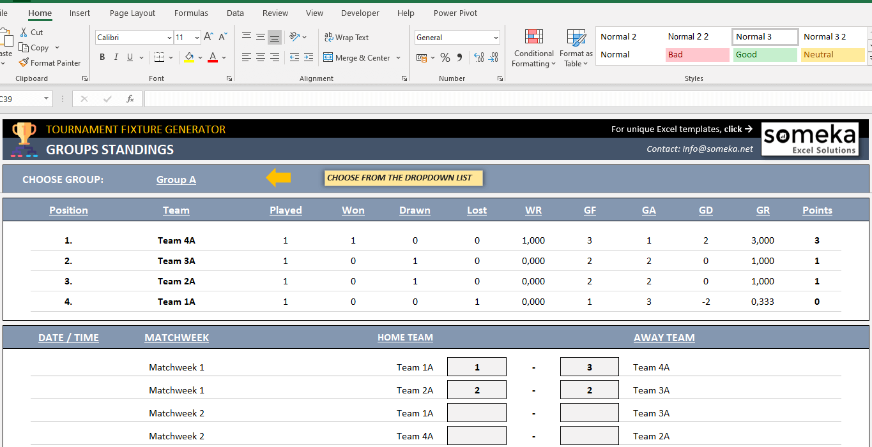Image resolution: width=872 pixels, height=447 pixels.
Task: Apply the Percent number style
Action: point(445,57)
